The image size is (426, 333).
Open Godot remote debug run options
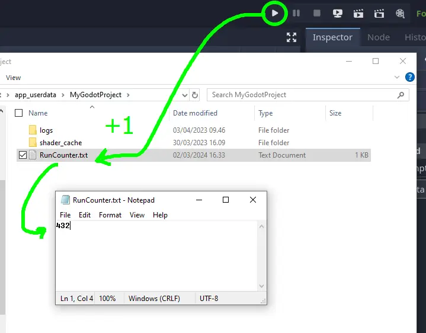point(338,13)
